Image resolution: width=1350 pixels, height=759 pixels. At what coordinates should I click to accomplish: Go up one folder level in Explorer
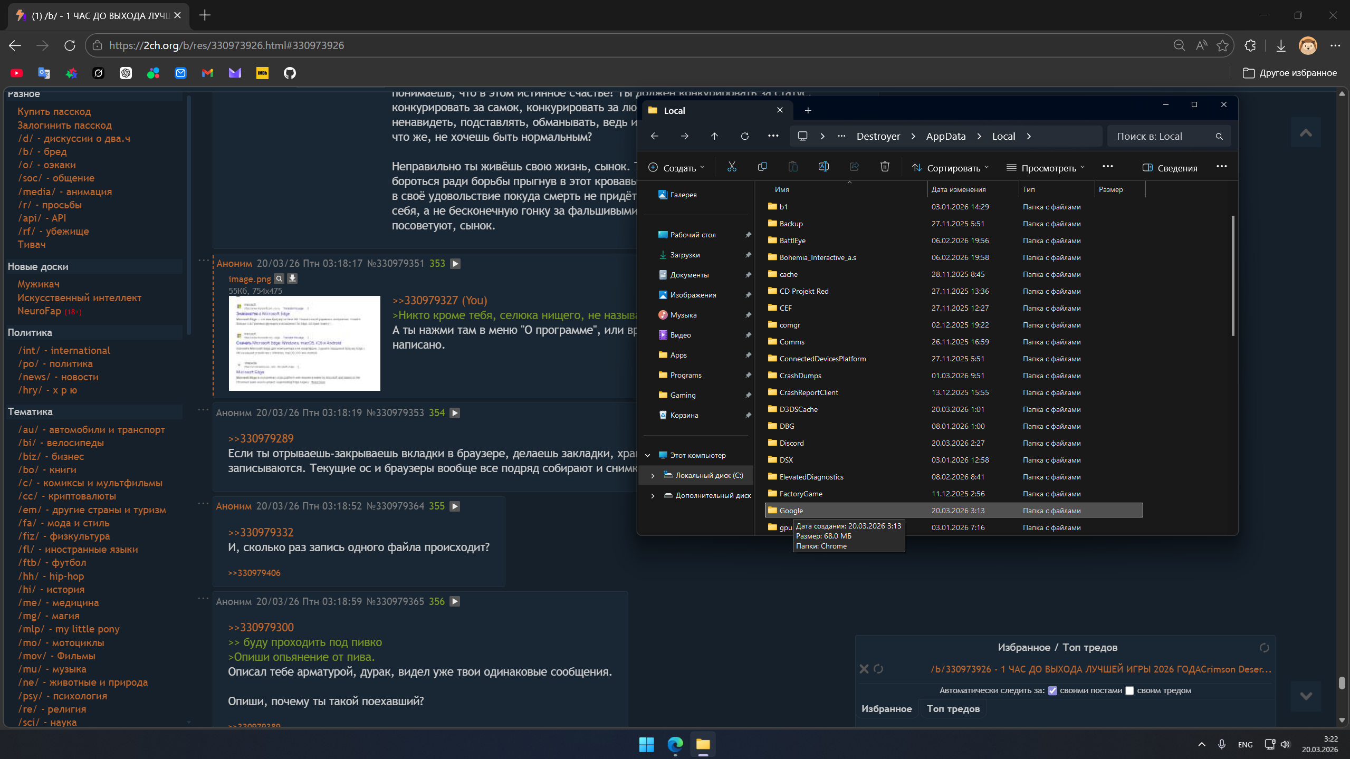[714, 136]
